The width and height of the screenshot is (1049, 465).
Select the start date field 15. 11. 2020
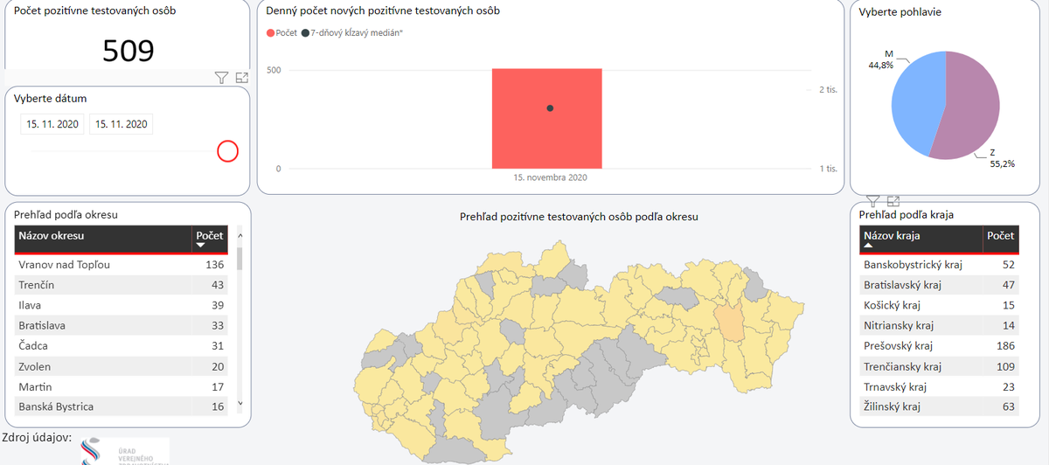(x=51, y=124)
